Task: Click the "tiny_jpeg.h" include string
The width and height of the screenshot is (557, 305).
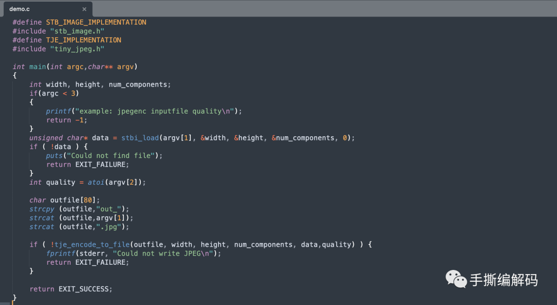Action: click(x=77, y=49)
